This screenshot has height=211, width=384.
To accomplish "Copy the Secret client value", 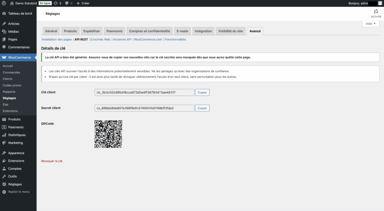I will (202, 108).
